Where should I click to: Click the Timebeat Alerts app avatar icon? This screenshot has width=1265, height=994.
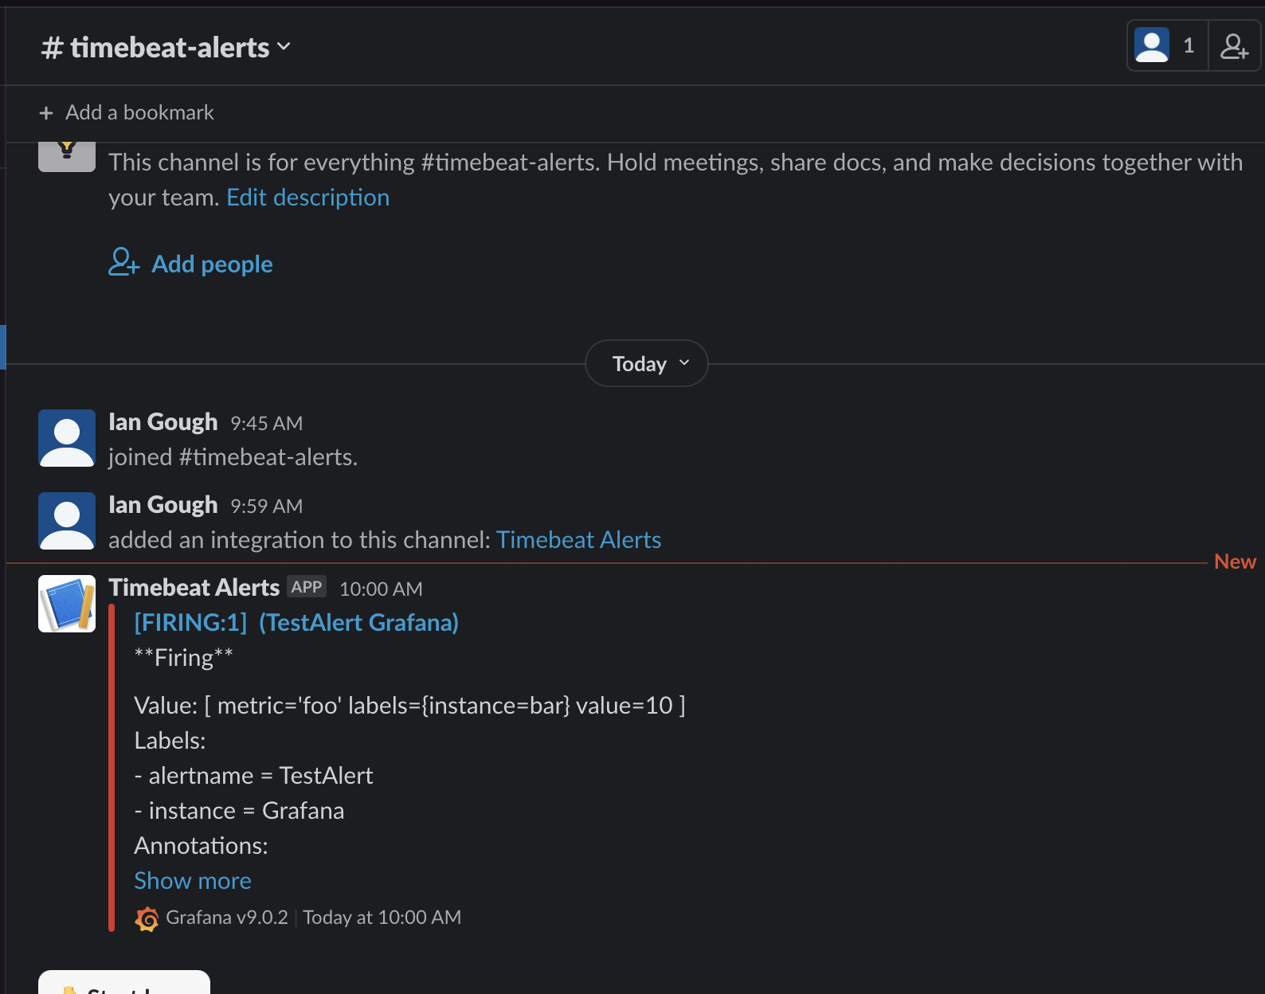point(67,604)
